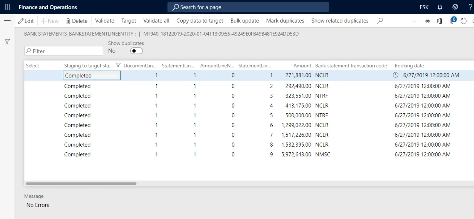Open Staging to target status column header
This screenshot has height=219, width=474.
pyautogui.click(x=88, y=66)
